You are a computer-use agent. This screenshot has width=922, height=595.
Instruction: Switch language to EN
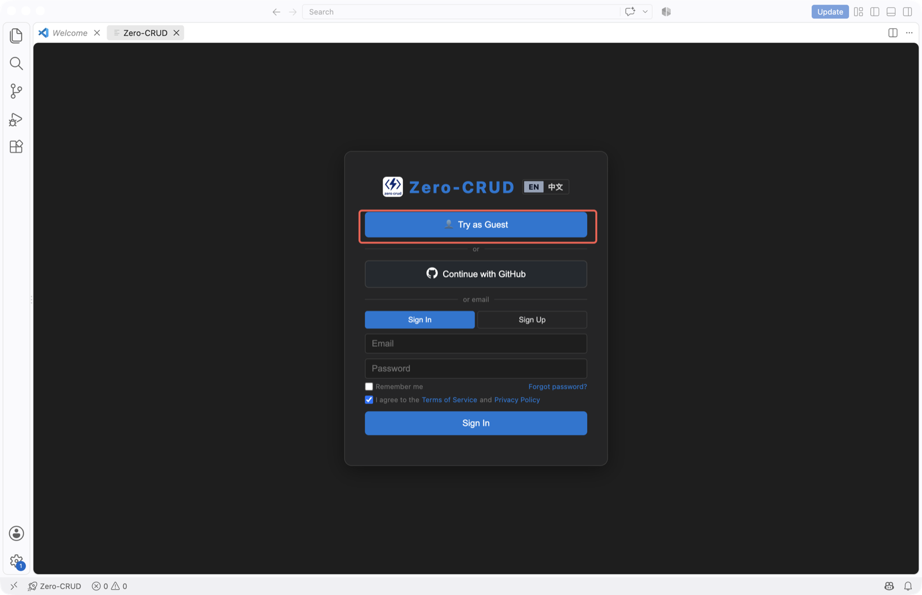click(x=534, y=187)
